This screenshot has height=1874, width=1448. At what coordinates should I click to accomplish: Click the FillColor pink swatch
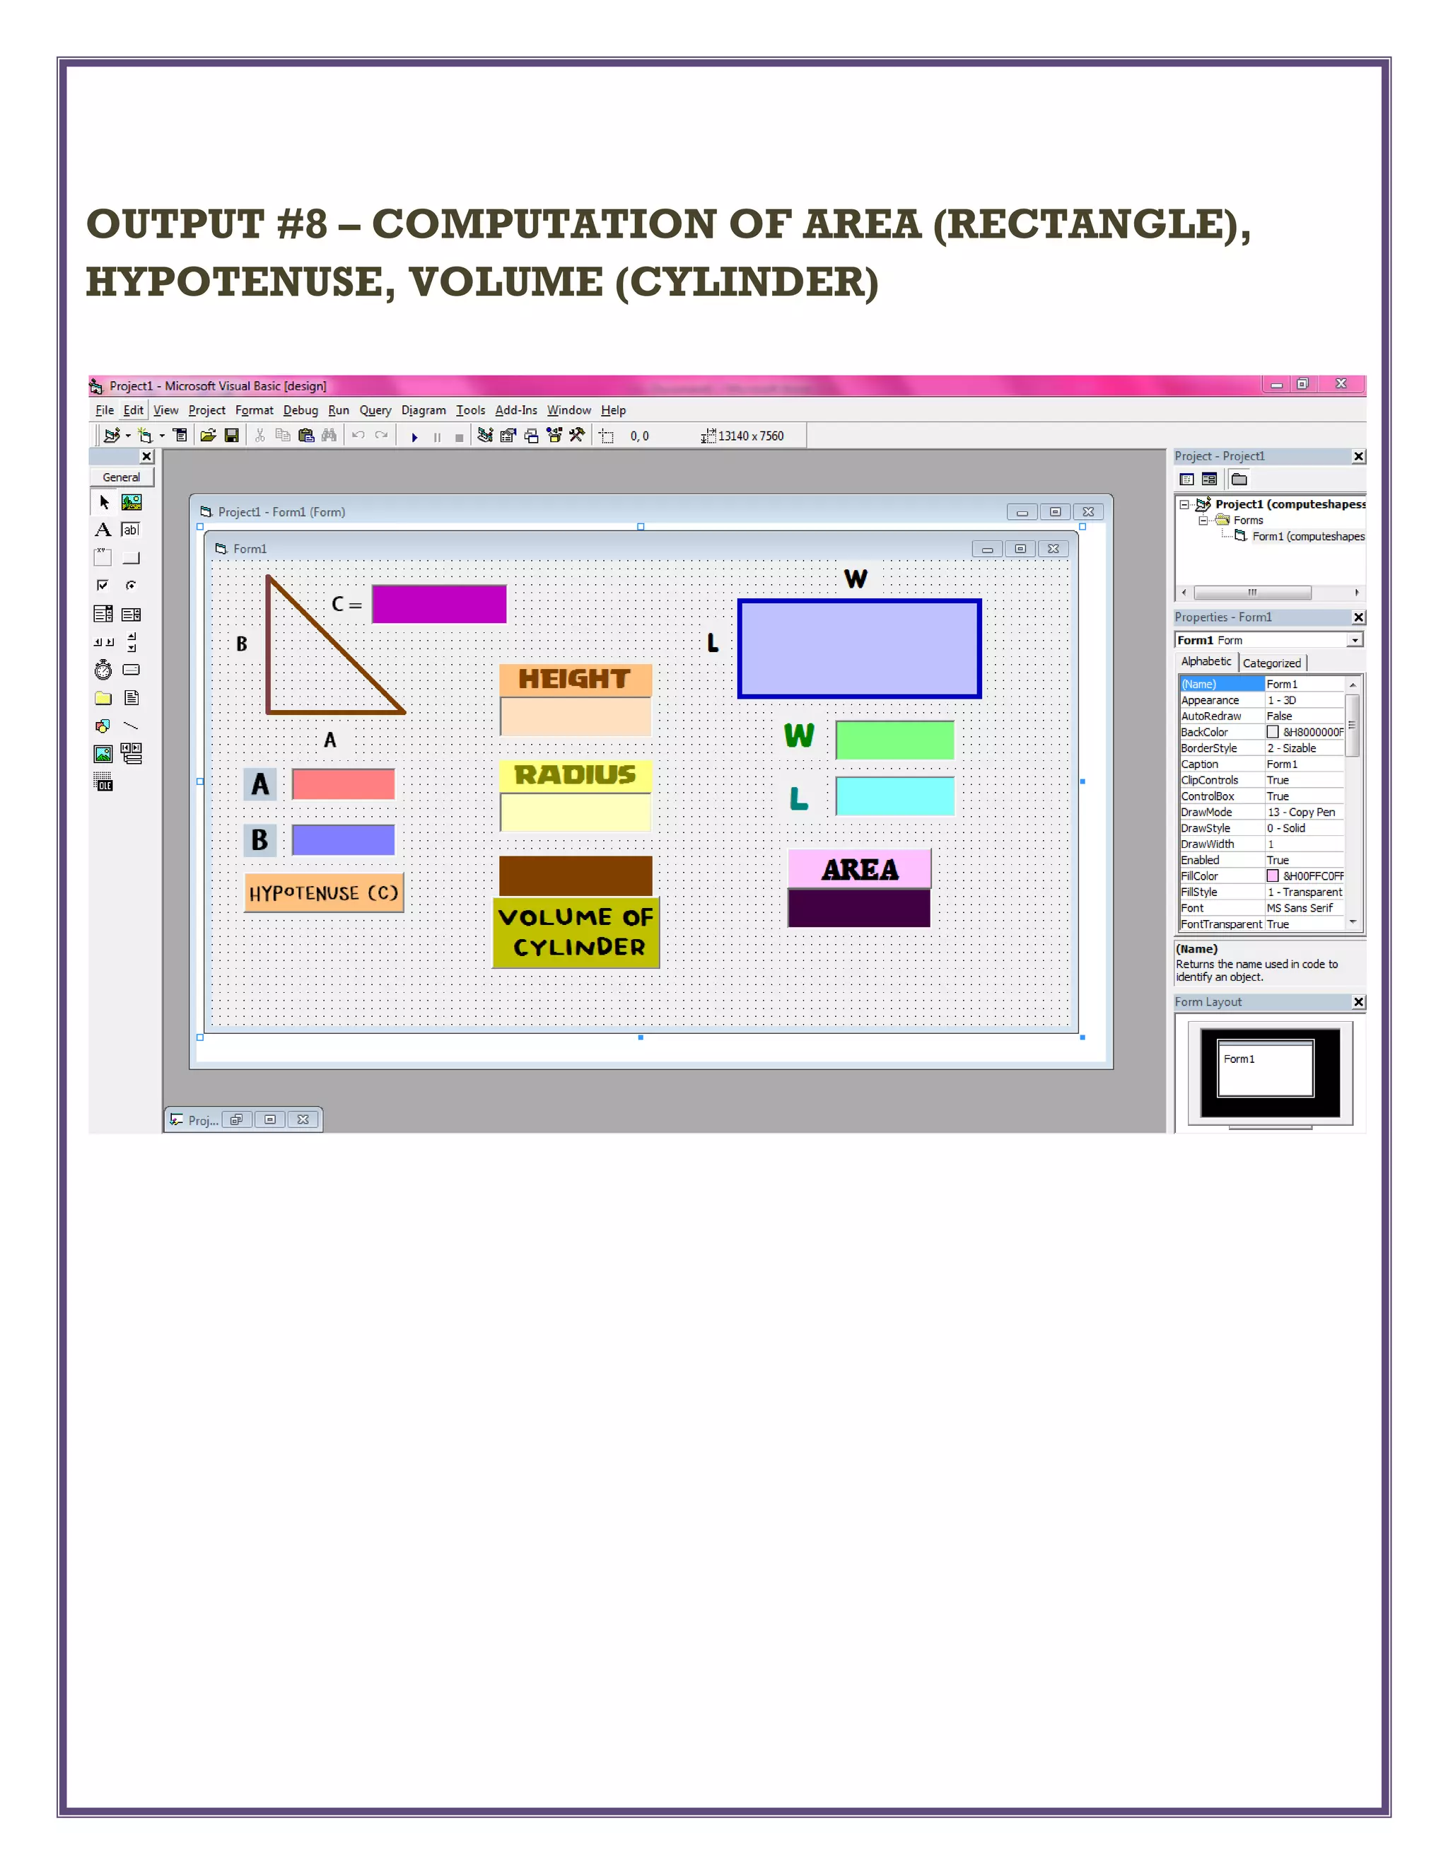click(1273, 876)
